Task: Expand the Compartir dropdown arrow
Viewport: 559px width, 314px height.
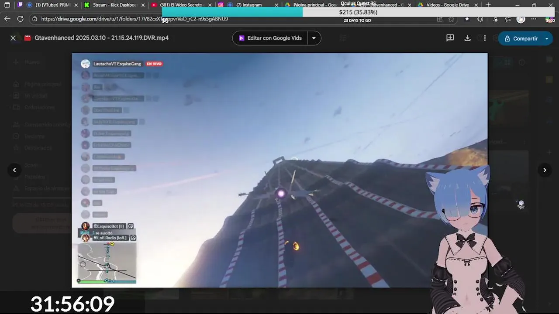Action: coord(547,38)
